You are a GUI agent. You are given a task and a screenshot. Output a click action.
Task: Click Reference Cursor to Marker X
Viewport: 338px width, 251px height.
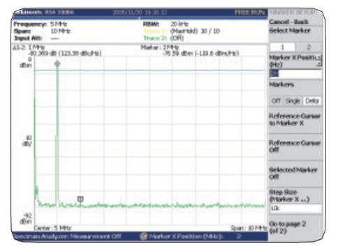[x=295, y=119]
